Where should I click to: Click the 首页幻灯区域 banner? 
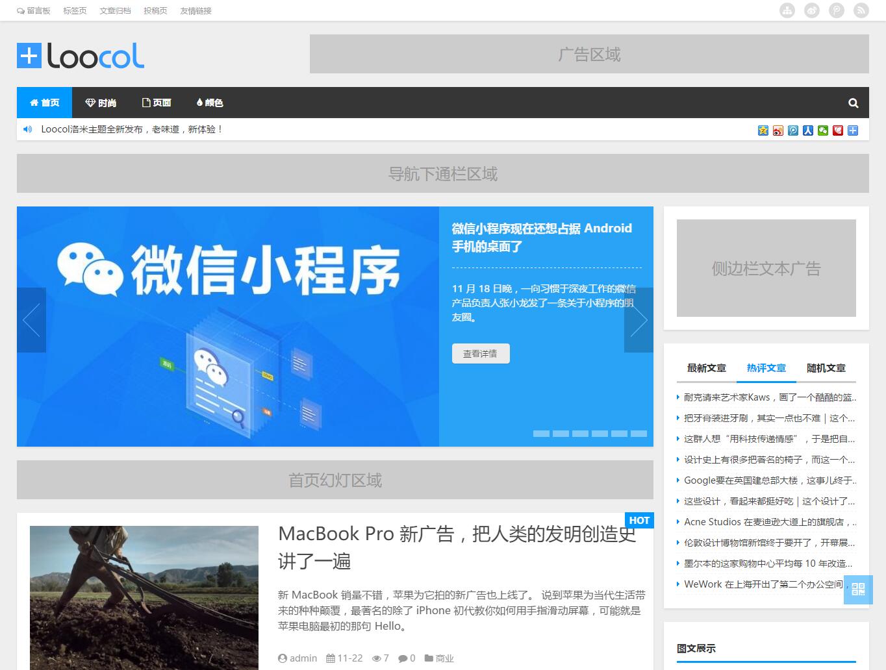point(335,480)
